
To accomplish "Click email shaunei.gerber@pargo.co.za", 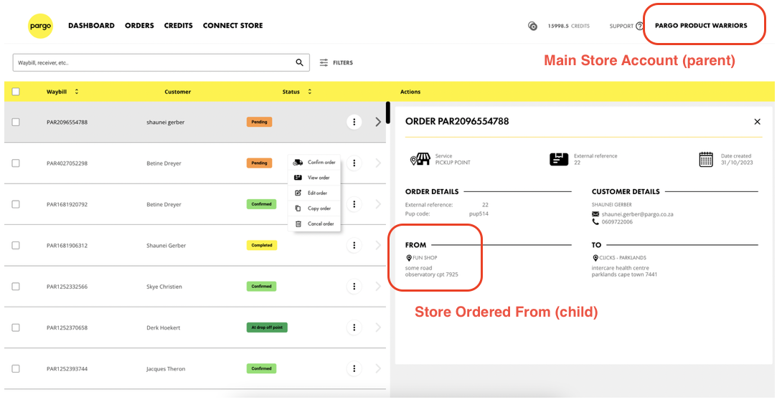I will tap(637, 214).
